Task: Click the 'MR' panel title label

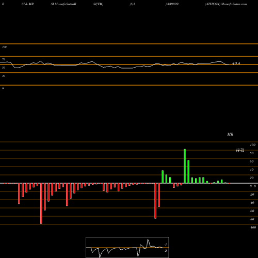Action: (x=230, y=134)
